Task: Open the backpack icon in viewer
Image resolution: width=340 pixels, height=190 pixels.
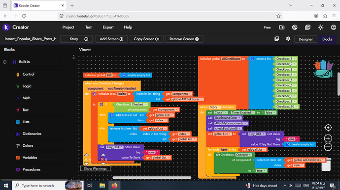Action: click(x=324, y=69)
